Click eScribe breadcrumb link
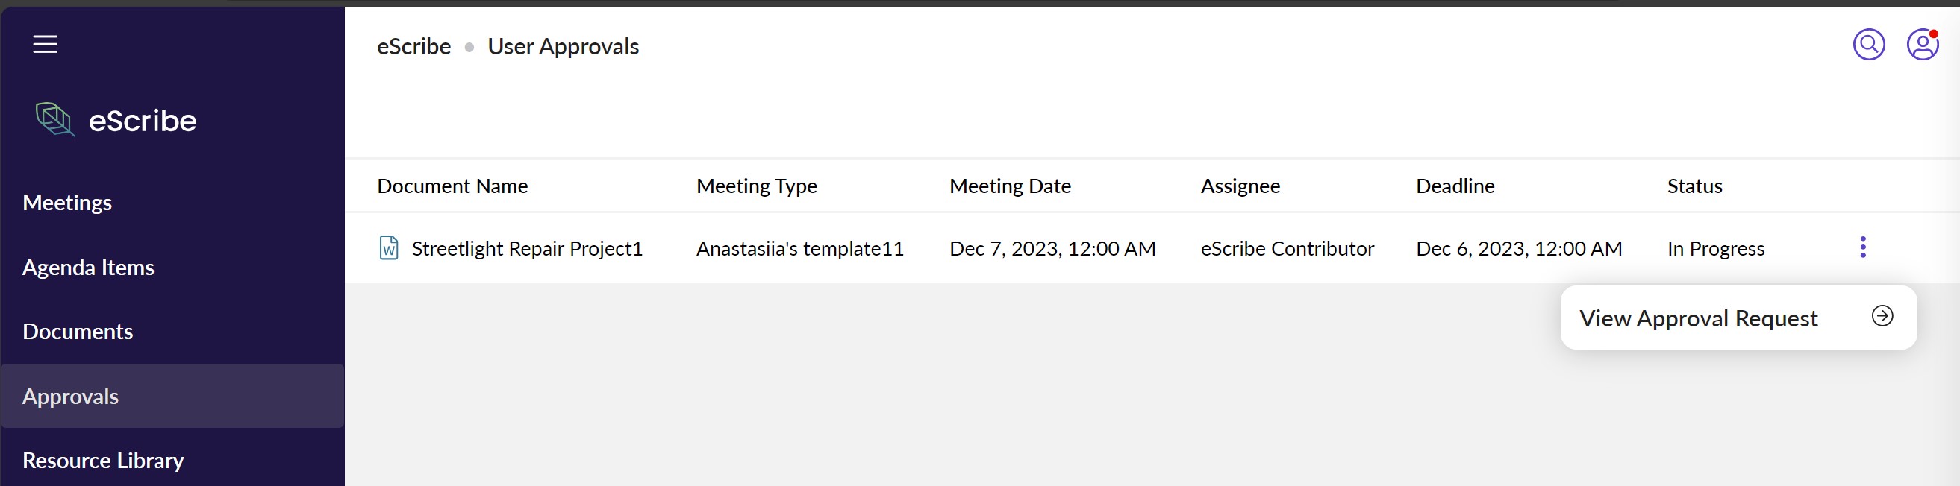 (414, 47)
